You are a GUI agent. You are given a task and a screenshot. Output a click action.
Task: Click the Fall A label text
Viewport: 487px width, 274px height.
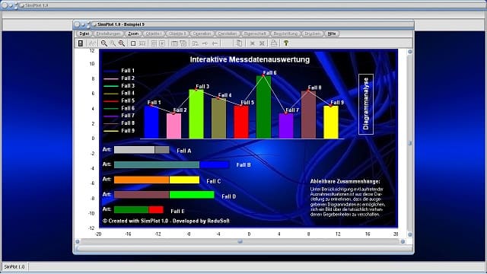point(184,151)
